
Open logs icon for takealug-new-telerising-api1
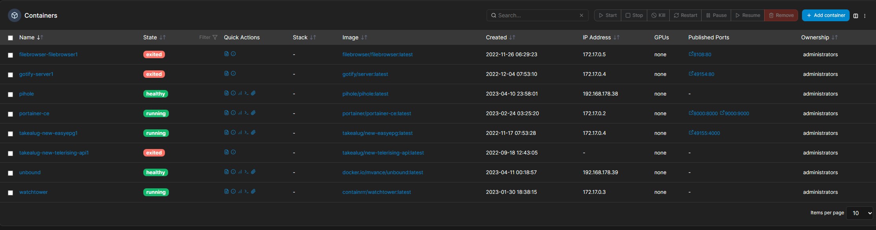226,152
